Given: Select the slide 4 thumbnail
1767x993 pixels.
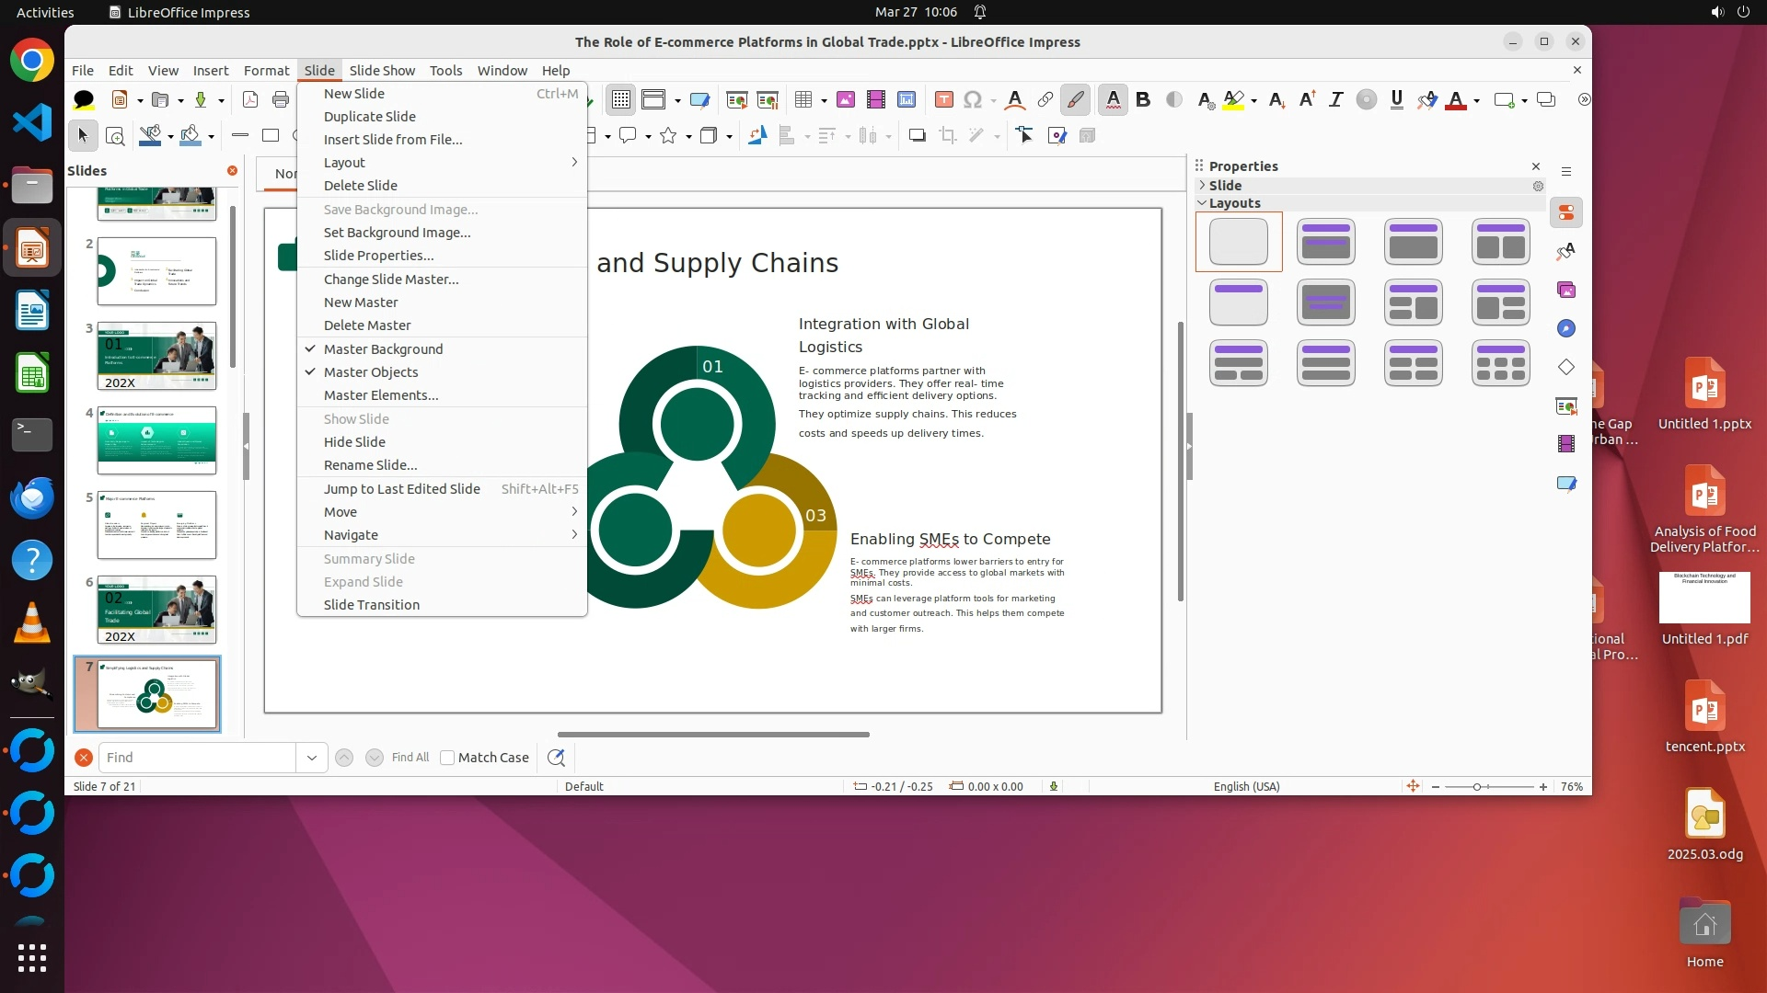Looking at the screenshot, I should coord(156,440).
